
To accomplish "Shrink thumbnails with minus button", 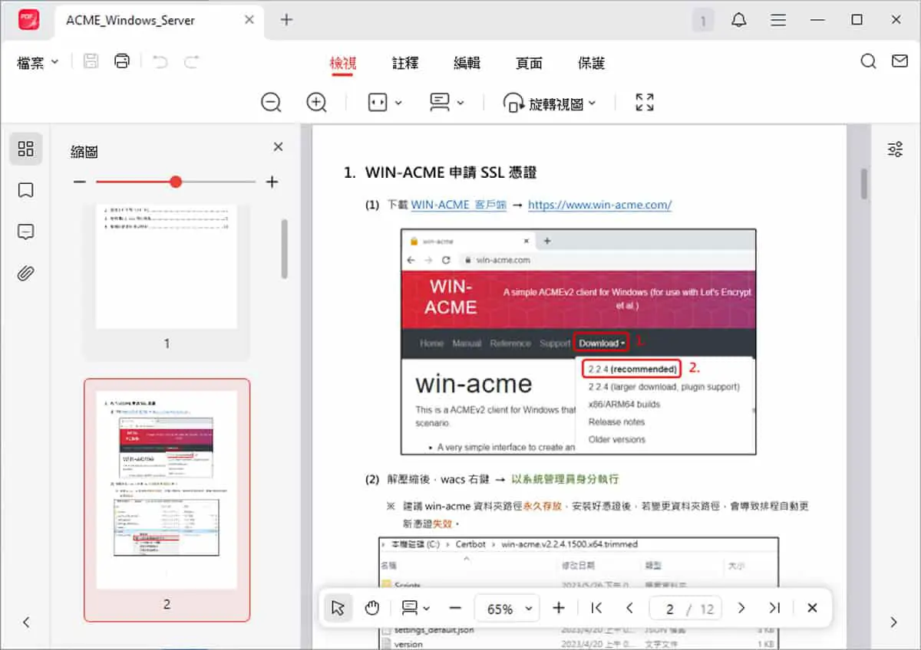I will tap(80, 182).
